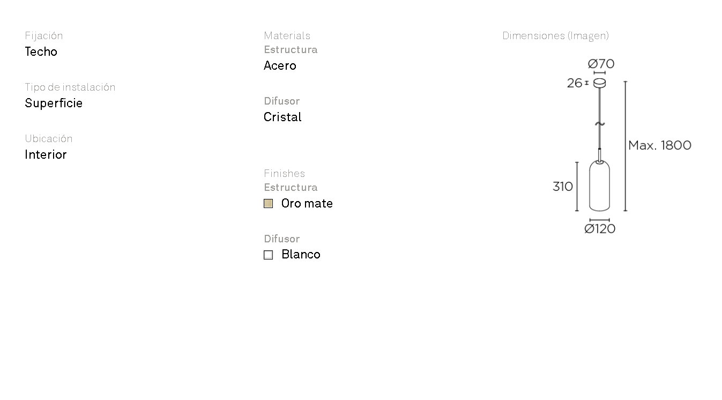
Task: Click the Ø70 canopy diameter annotation
Action: (x=601, y=64)
